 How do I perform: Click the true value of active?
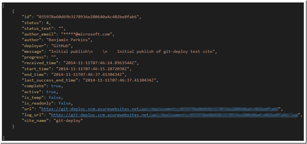pyautogui.click(x=51, y=92)
